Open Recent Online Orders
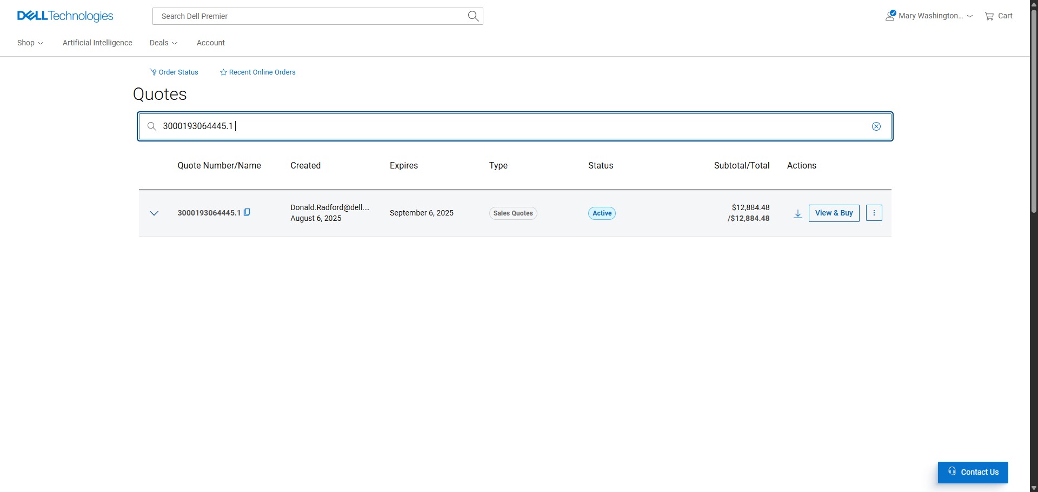The image size is (1038, 492). point(257,72)
